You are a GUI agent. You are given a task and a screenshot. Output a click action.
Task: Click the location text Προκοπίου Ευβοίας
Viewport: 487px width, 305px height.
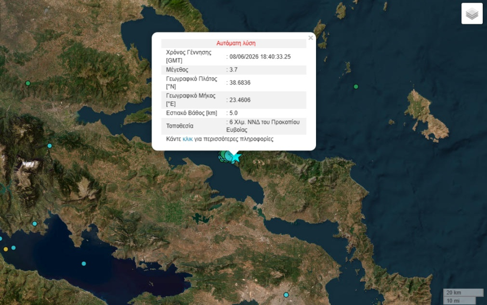pyautogui.click(x=263, y=126)
